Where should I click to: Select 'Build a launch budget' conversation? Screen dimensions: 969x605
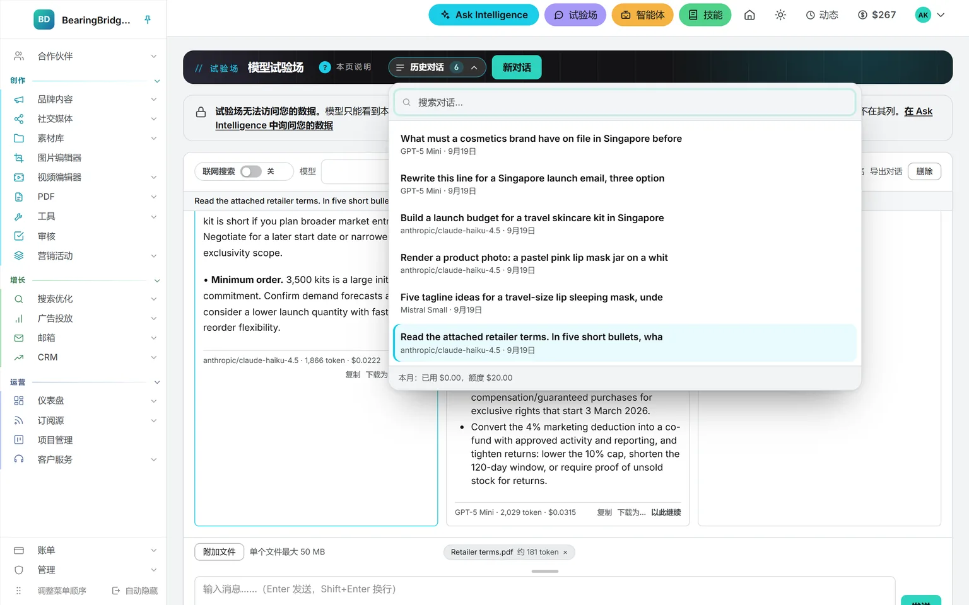tap(625, 224)
